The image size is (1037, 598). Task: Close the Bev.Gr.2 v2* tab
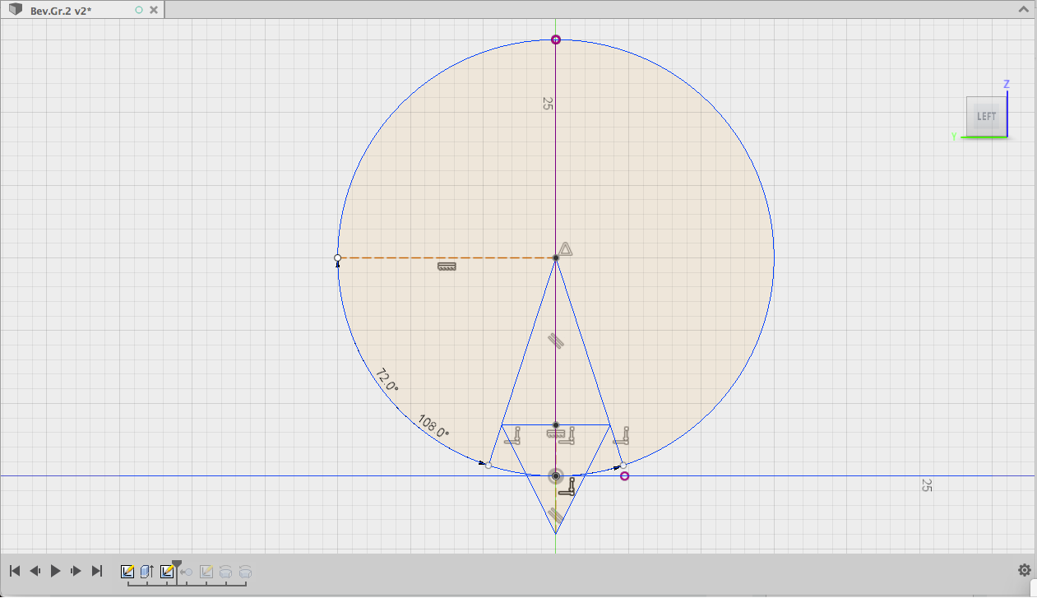pyautogui.click(x=154, y=10)
